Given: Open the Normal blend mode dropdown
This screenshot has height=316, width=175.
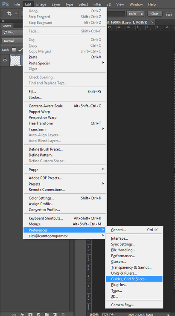Looking at the screenshot, I should tap(12, 41).
